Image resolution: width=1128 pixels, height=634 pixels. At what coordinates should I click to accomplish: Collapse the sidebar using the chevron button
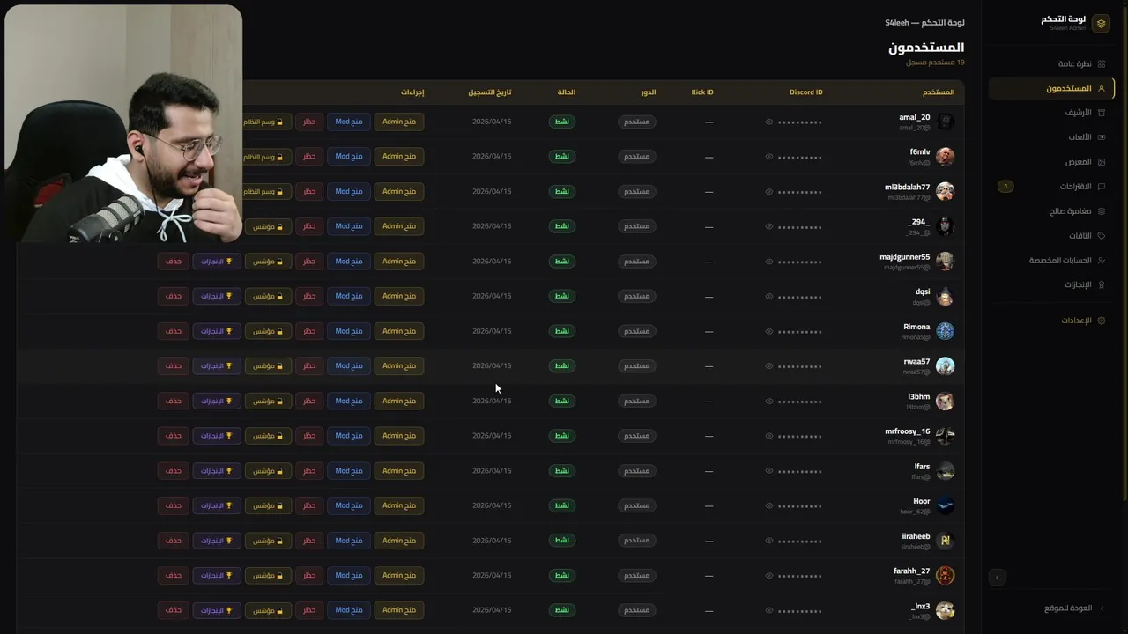[x=997, y=578]
